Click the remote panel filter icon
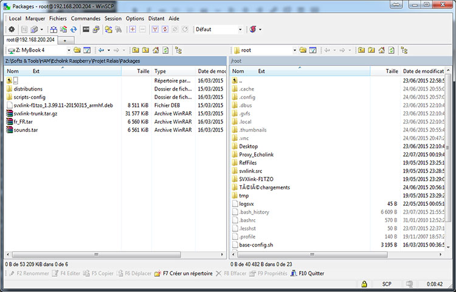 [313, 50]
